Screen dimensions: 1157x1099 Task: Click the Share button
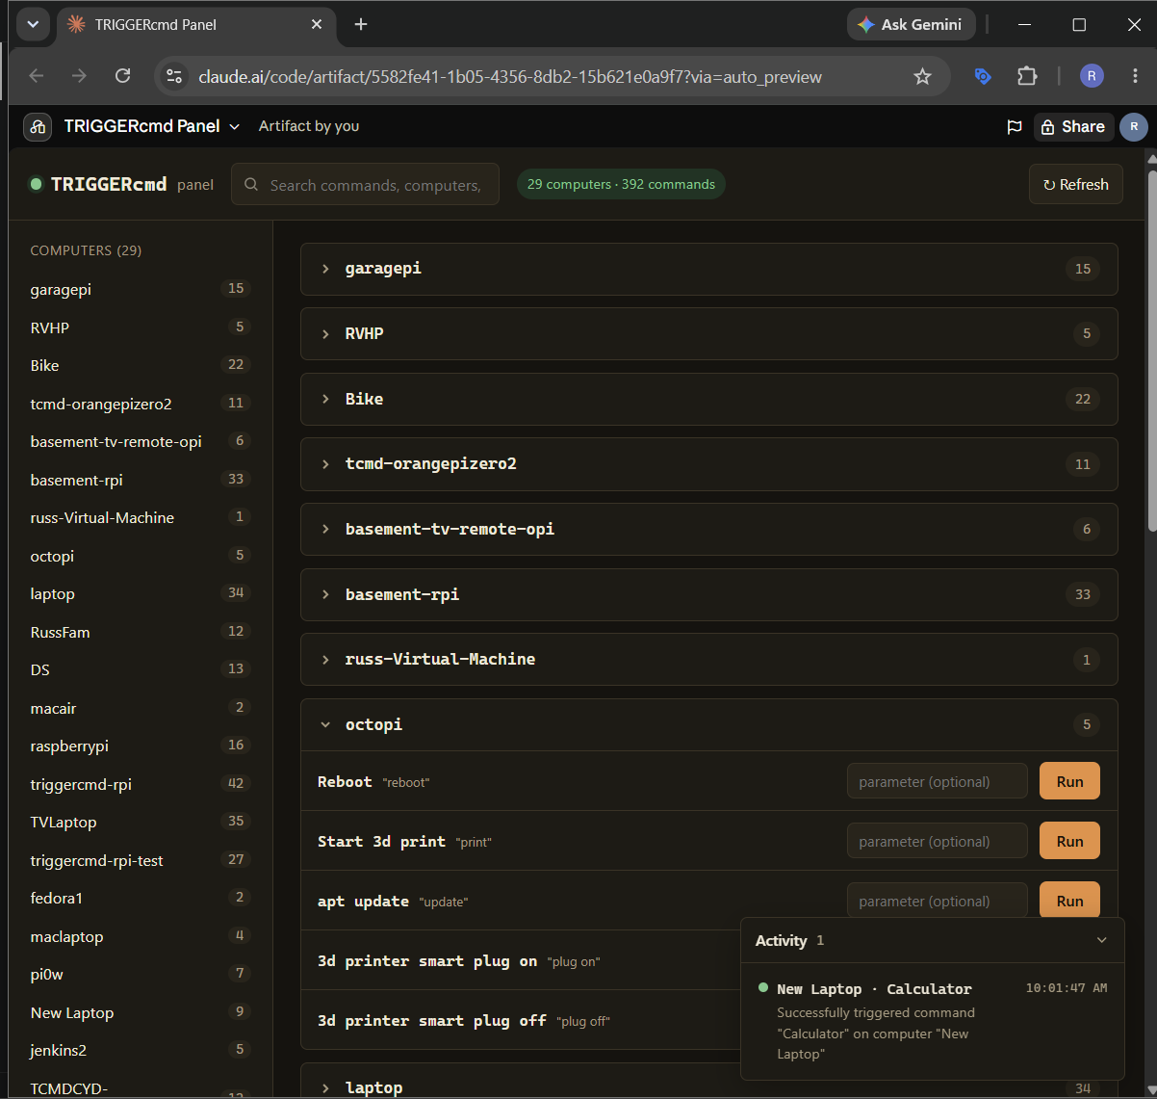click(1073, 126)
